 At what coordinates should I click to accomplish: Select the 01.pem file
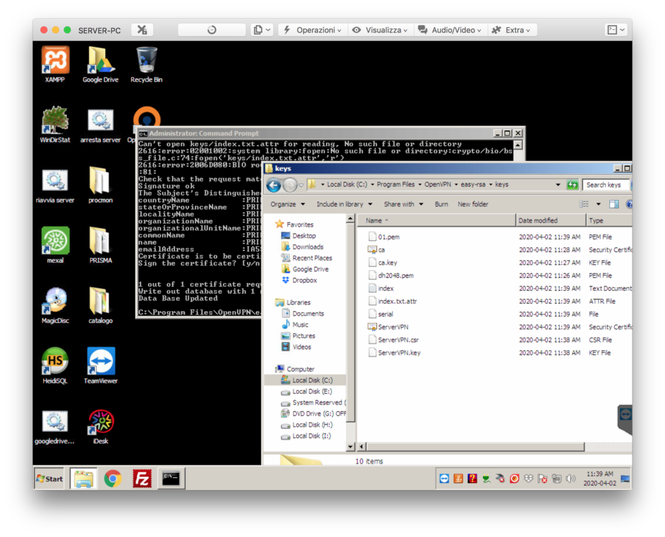pos(384,237)
